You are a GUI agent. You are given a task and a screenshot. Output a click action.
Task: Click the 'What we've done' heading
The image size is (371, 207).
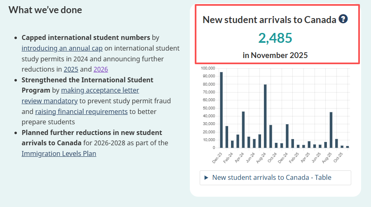(45, 10)
